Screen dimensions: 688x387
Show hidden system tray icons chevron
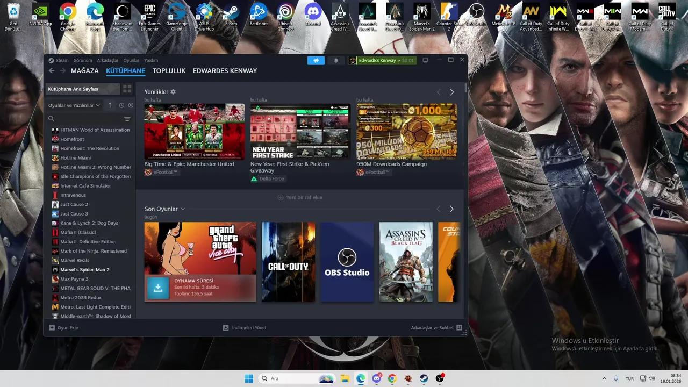pos(604,378)
